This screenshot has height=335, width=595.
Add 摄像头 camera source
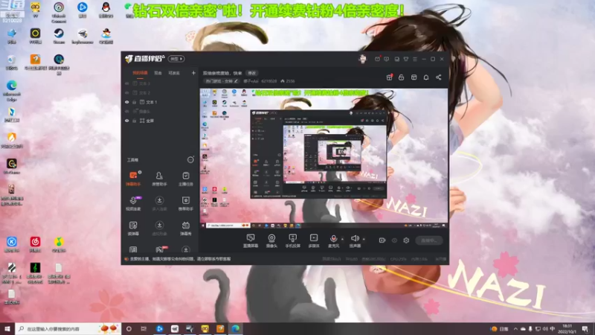click(x=271, y=240)
